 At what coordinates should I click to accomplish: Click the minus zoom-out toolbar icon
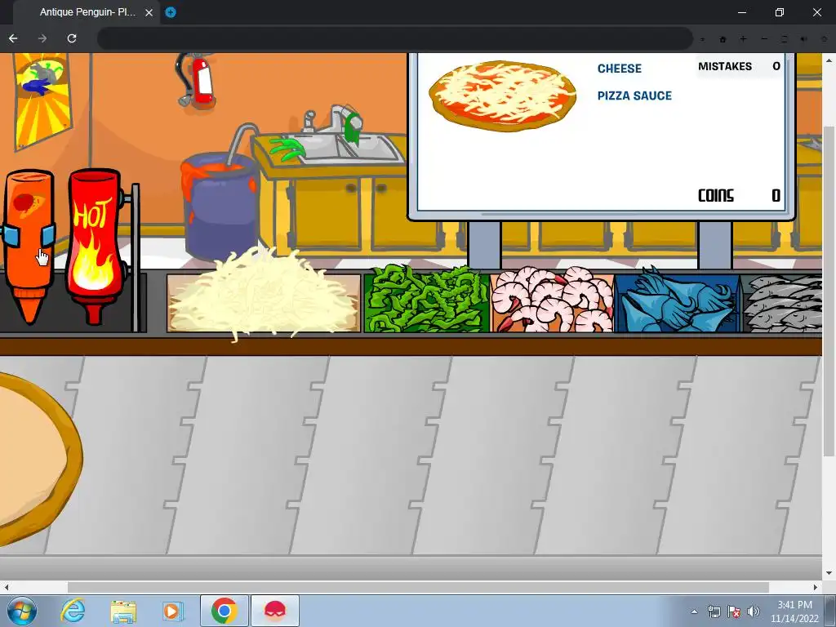764,38
